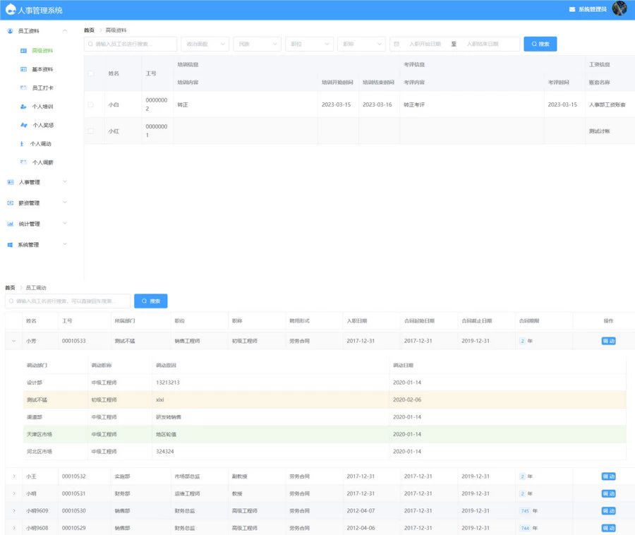Screen dimensions: 635x535
Task: Click the icon beside 个人调动 in the sidebar
Action: pos(22,144)
